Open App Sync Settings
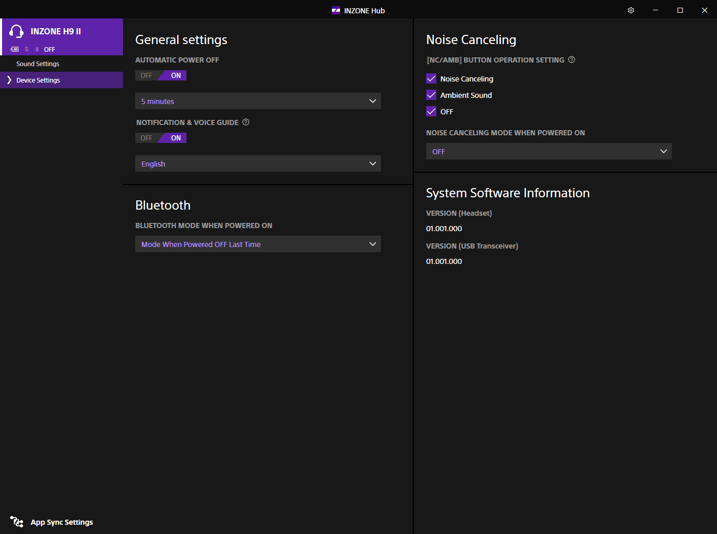717x534 pixels. (x=61, y=522)
